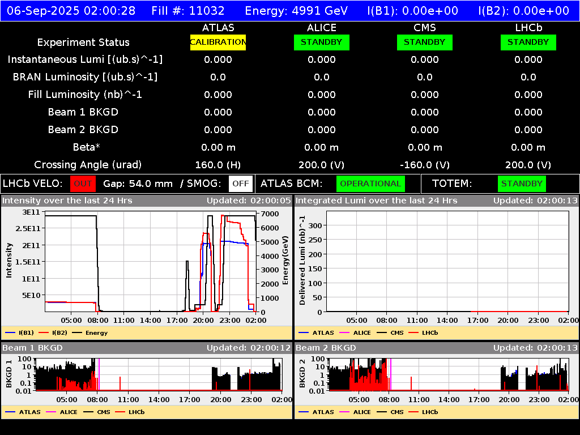
Task: Click the Fill #: 11032 text
Action: coord(188,10)
